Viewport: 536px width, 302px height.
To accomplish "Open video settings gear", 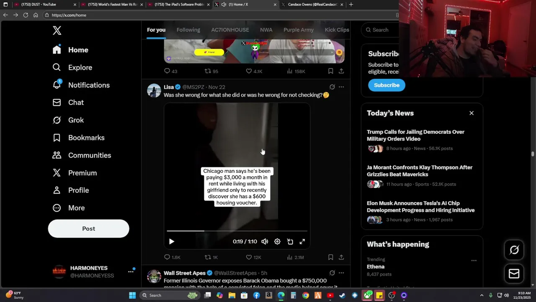I will (277, 242).
